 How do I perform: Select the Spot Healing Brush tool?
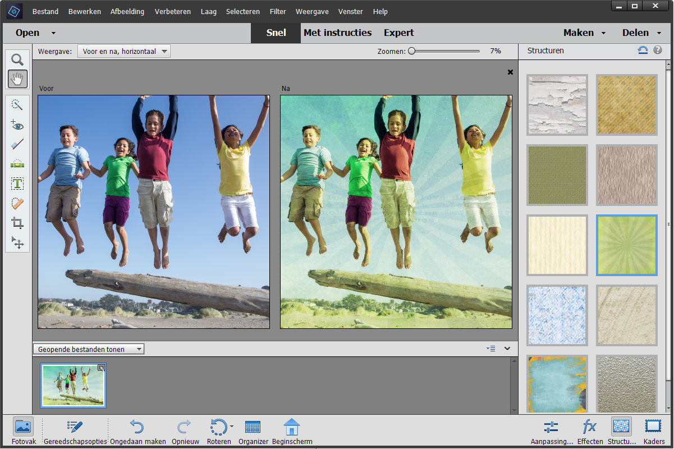coord(17,203)
